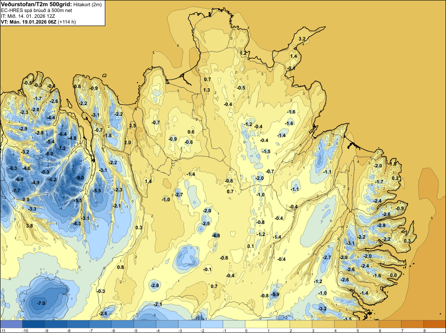This screenshot has height=333, width=446.
Task: Select the -6.4 temperature label
Action: pyautogui.click(x=62, y=134)
